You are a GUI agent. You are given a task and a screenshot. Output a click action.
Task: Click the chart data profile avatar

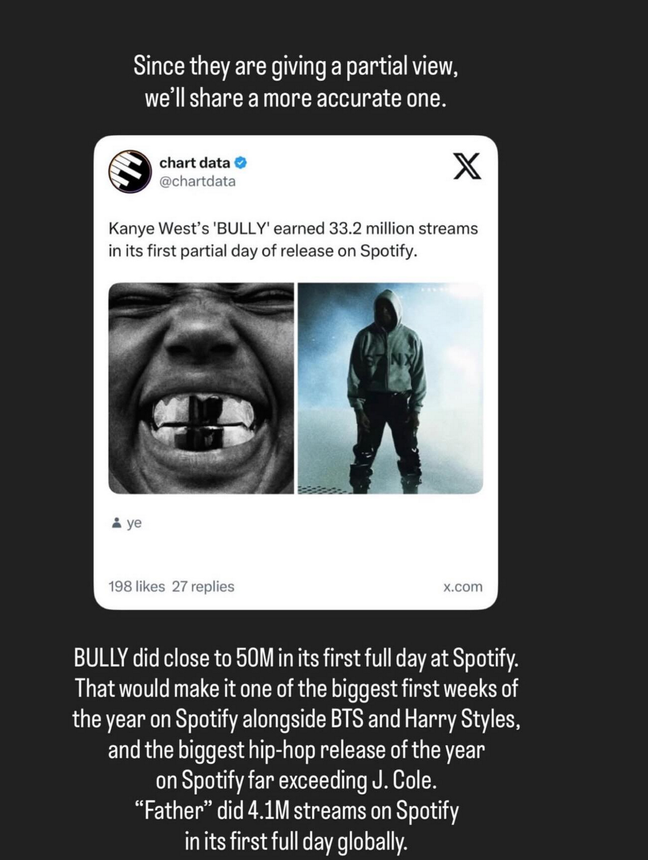click(x=130, y=171)
